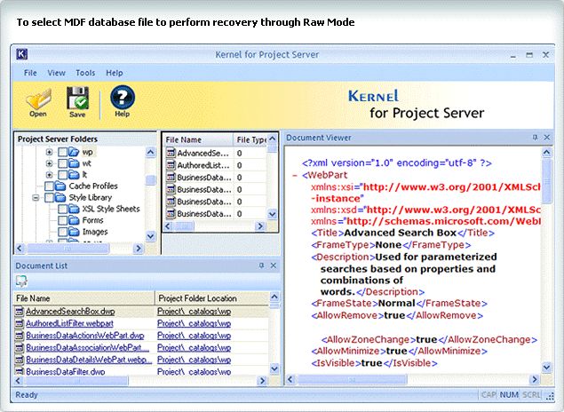Click the AuthoredListFilter.webpart link
This screenshot has width=564, height=412.
click(x=70, y=324)
